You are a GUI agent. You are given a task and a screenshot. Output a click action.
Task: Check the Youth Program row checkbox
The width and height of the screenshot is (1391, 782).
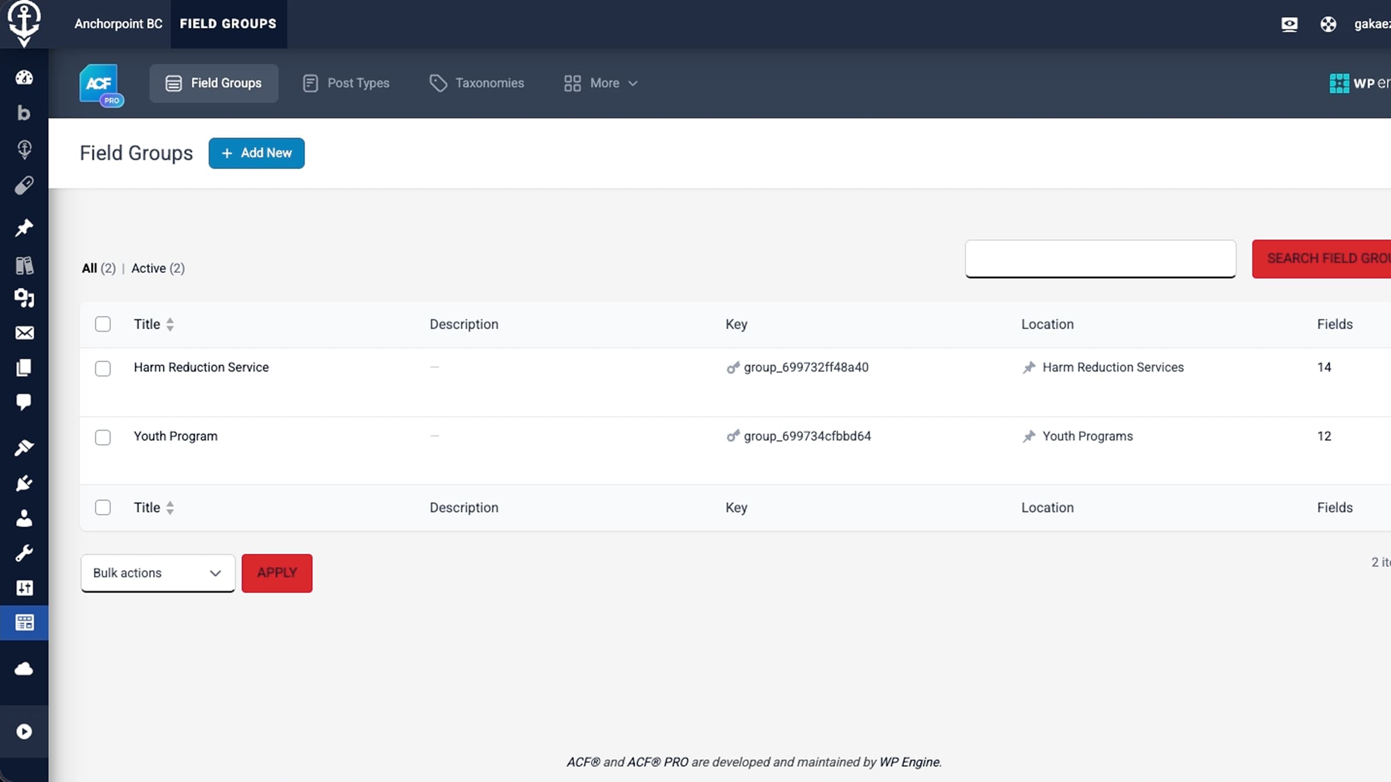pyautogui.click(x=103, y=437)
